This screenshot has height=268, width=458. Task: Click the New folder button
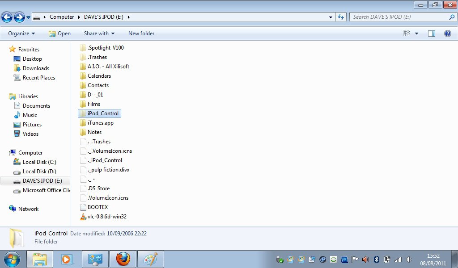(x=141, y=33)
